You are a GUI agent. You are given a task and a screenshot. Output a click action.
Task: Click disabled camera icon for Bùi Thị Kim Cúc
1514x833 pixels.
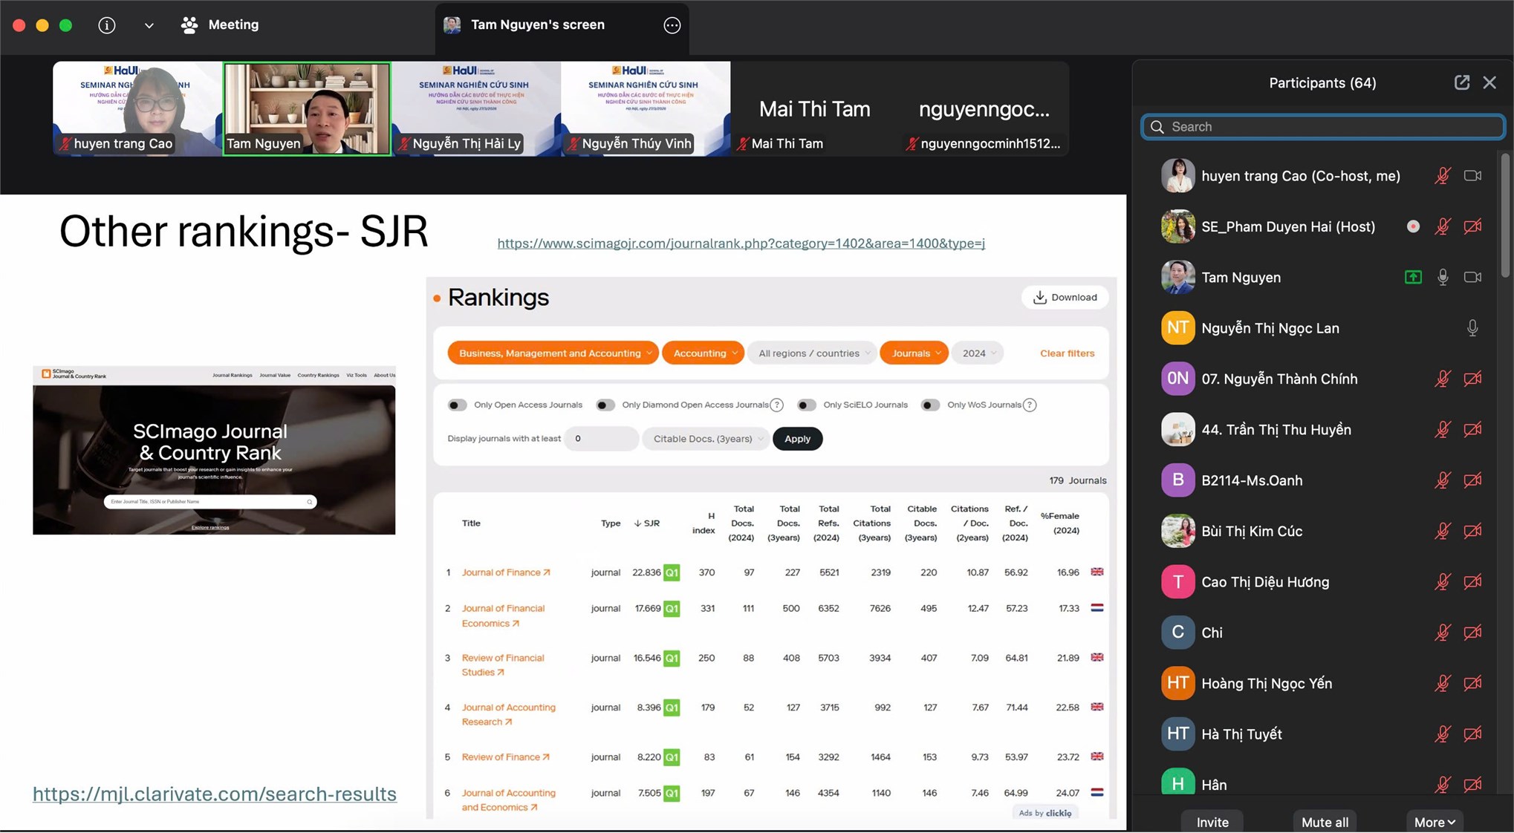pyautogui.click(x=1472, y=532)
